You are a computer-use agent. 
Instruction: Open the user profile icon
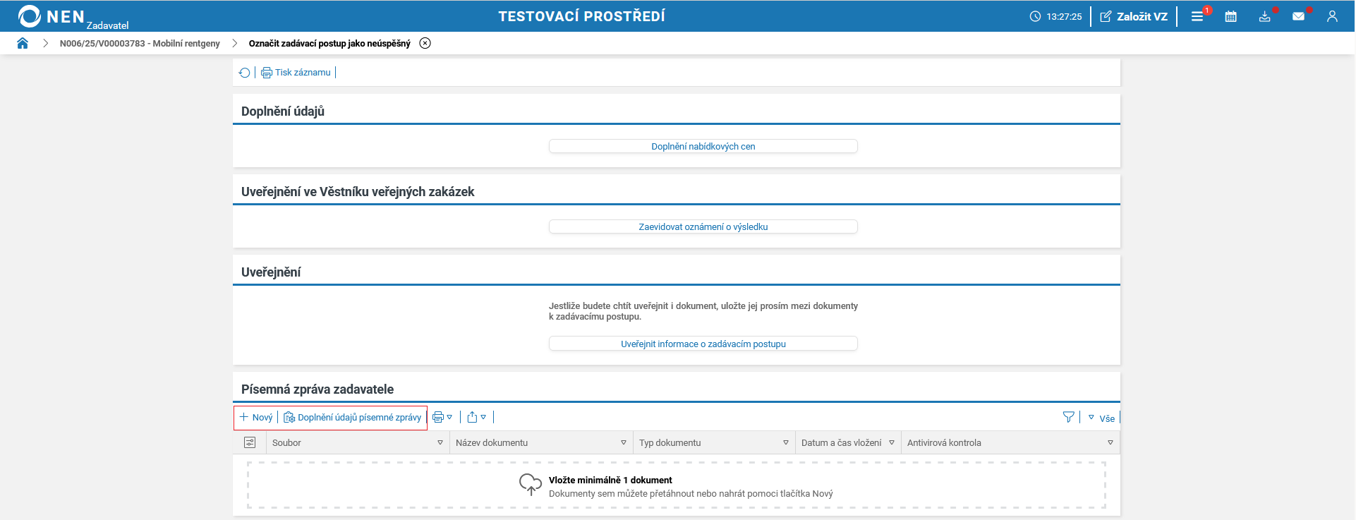[x=1332, y=16]
